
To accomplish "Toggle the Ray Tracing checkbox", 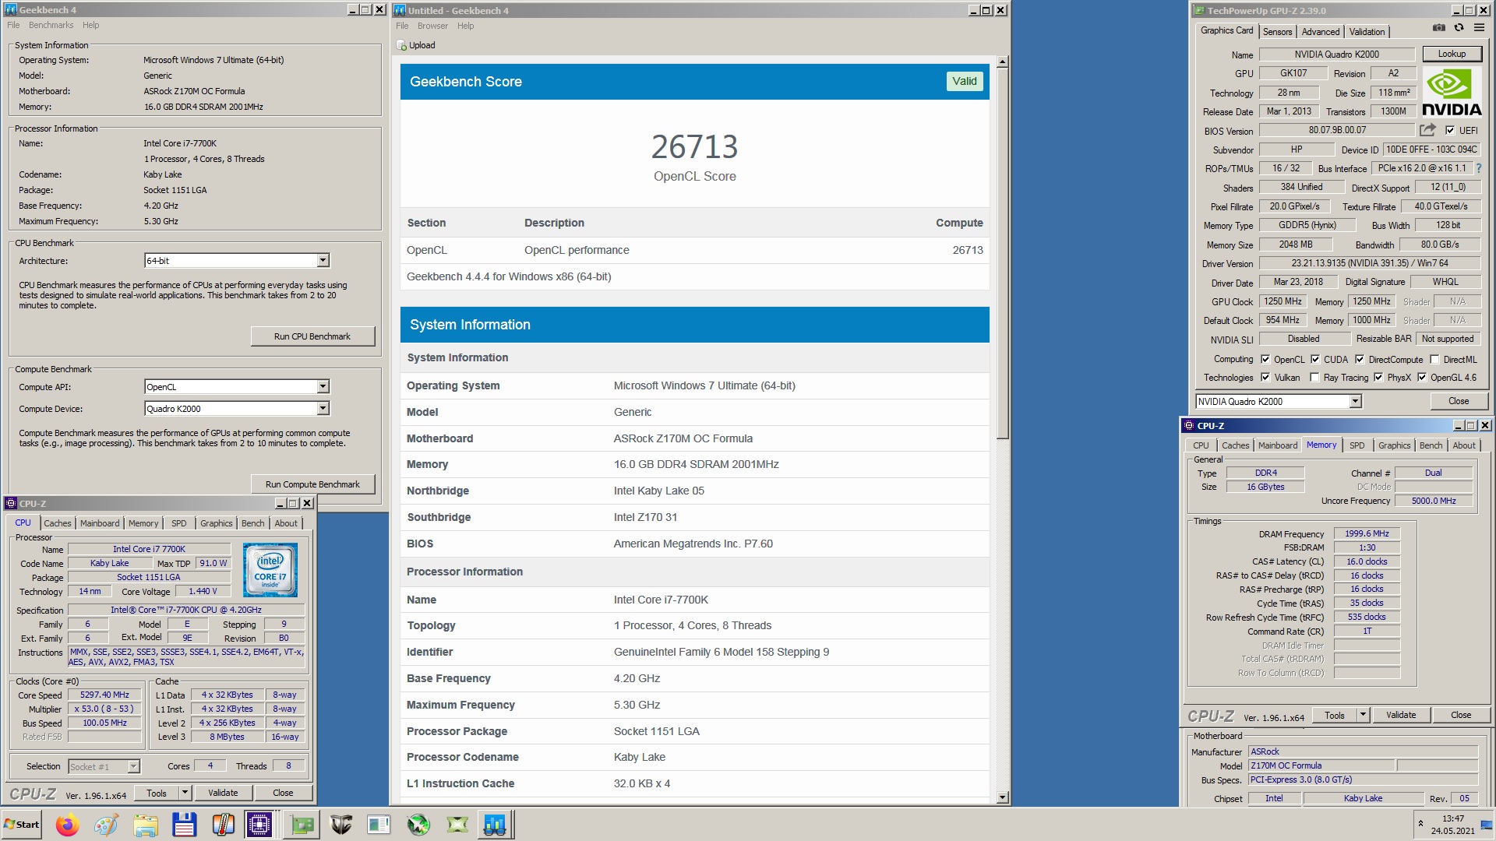I will click(x=1315, y=377).
